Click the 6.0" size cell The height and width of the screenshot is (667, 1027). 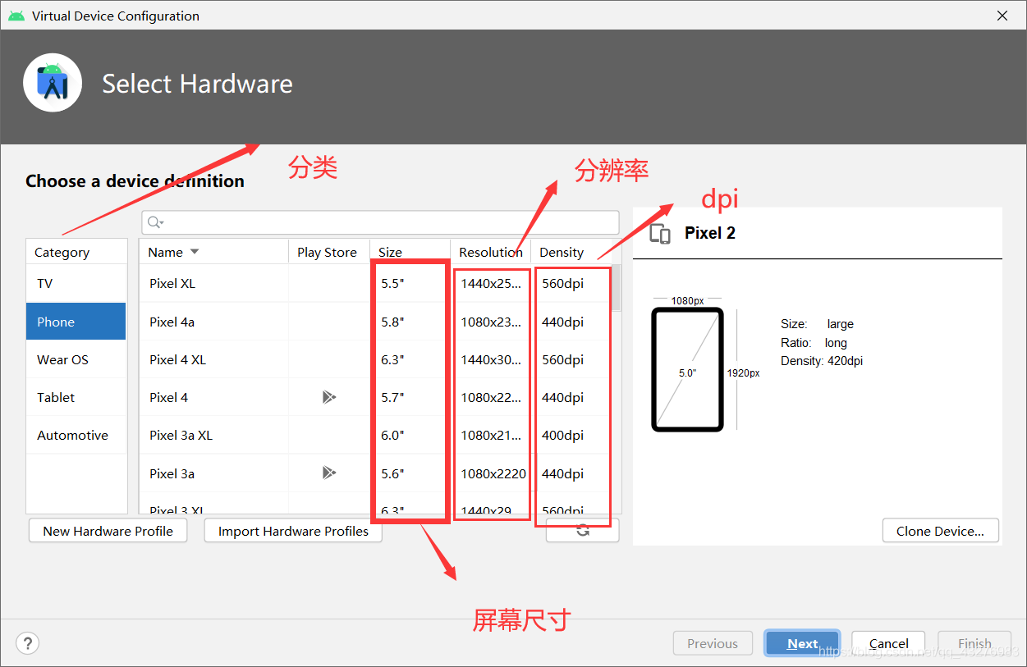tap(392, 435)
